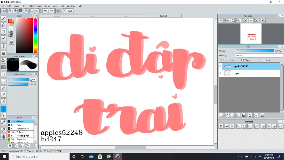
Task: Select the G Pen brush
Action: [x=21, y=132]
